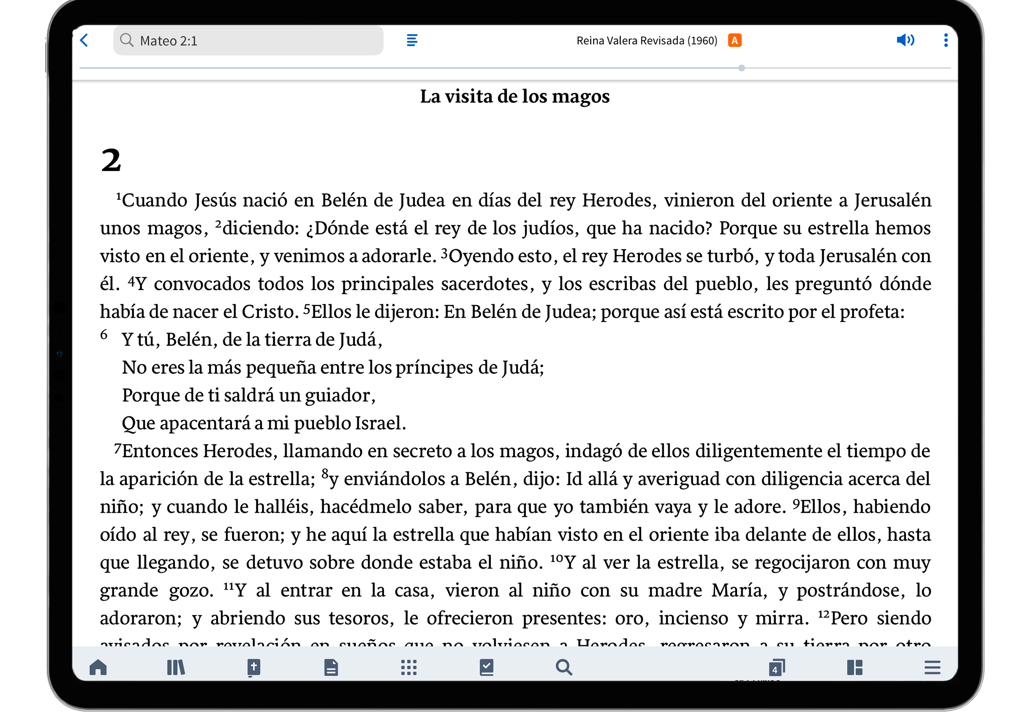Click the reading progress slider handle

(x=741, y=68)
